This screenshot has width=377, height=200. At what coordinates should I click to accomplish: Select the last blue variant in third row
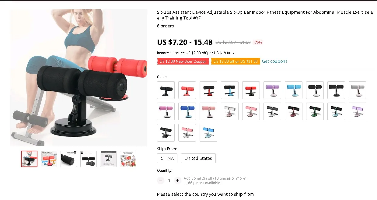208,133
